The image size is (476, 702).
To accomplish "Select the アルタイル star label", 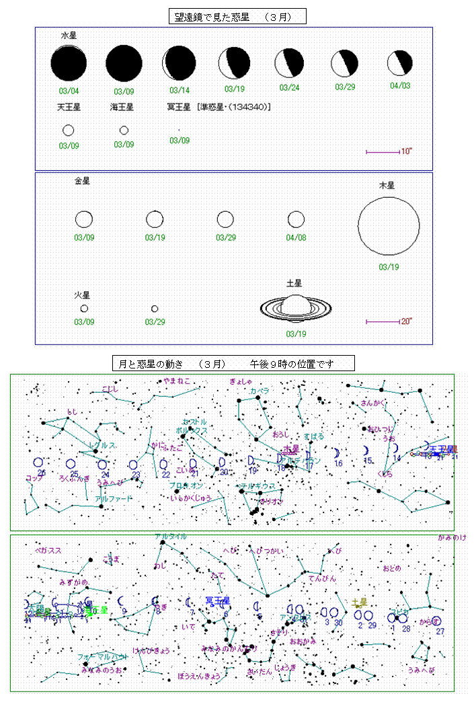I will (171, 536).
